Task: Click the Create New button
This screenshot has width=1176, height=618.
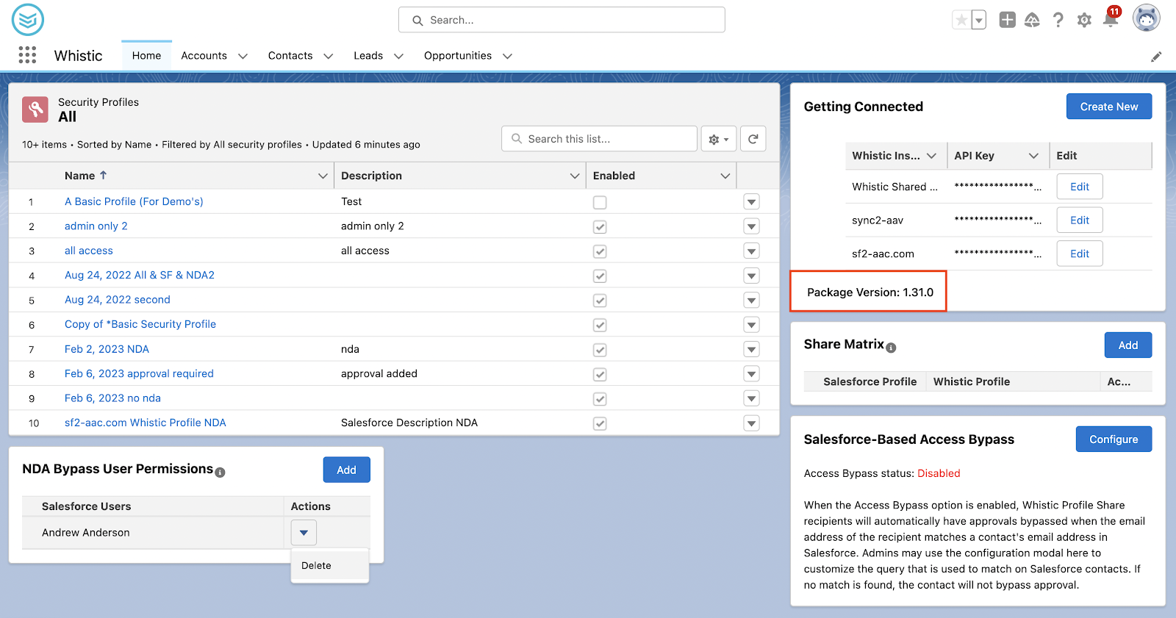Action: click(x=1109, y=107)
